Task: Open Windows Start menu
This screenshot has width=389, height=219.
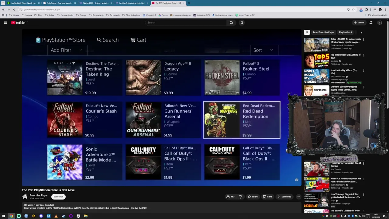Action: tap(3, 216)
